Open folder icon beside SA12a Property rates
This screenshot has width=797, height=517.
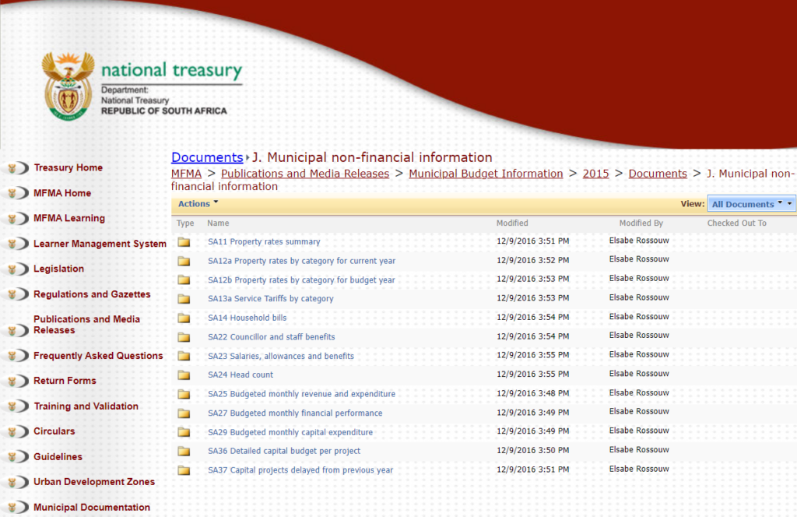click(184, 262)
